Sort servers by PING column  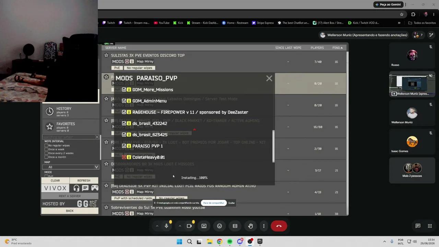tap(337, 48)
